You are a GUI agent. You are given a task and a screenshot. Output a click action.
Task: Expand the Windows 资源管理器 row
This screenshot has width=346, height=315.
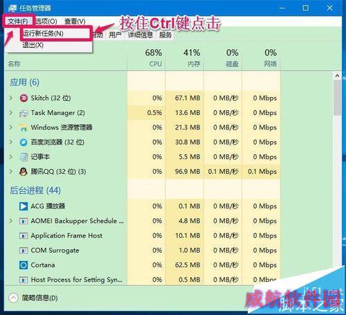(x=10, y=127)
